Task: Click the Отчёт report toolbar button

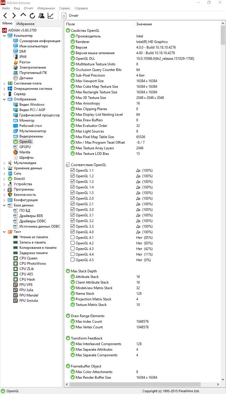Action: click(x=70, y=16)
